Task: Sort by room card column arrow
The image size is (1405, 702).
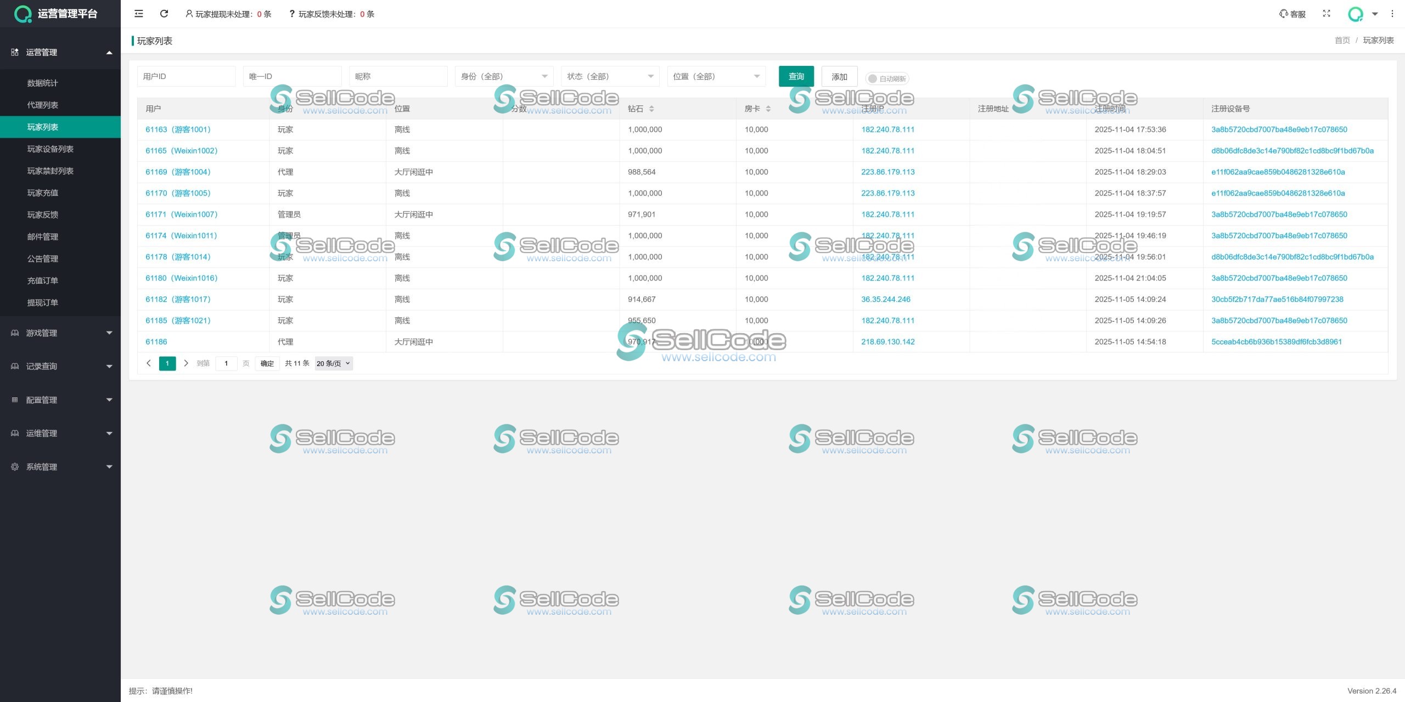Action: click(x=768, y=109)
